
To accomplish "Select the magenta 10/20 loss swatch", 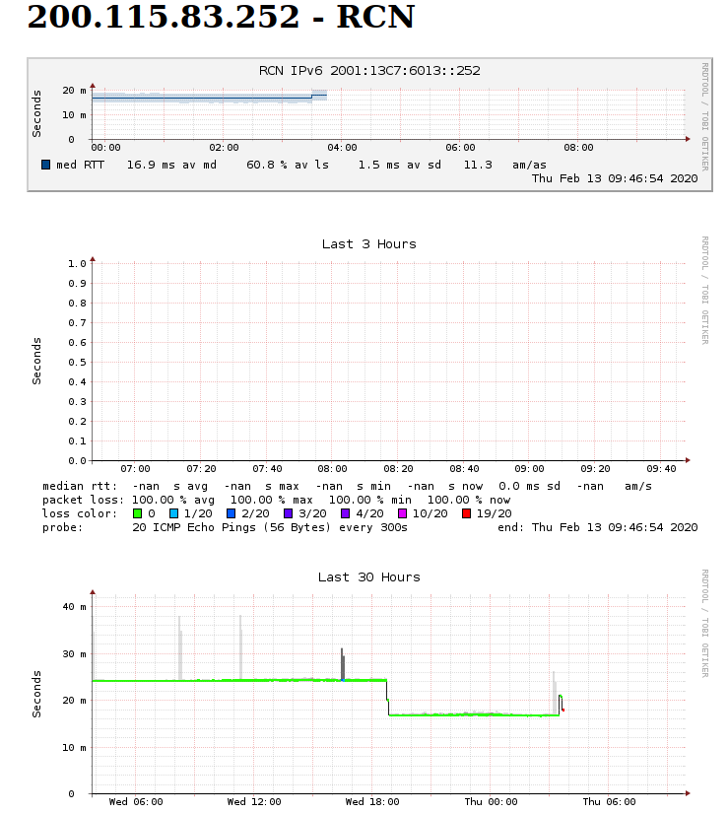I will 403,513.
